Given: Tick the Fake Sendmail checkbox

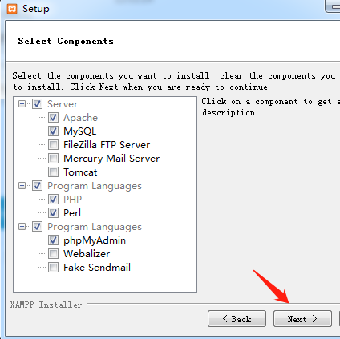Looking at the screenshot, I should pyautogui.click(x=53, y=267).
